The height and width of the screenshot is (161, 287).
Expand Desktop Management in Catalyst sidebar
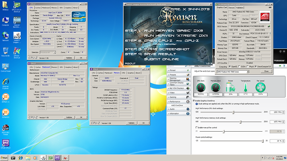179,79
